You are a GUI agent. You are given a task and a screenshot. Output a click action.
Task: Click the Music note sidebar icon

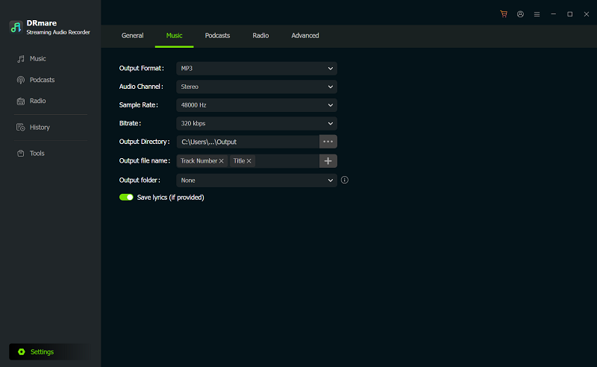pos(21,59)
